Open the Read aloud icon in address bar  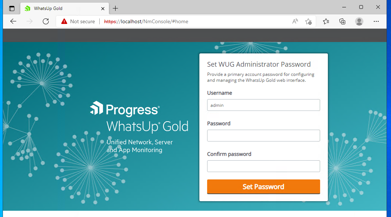(x=295, y=21)
